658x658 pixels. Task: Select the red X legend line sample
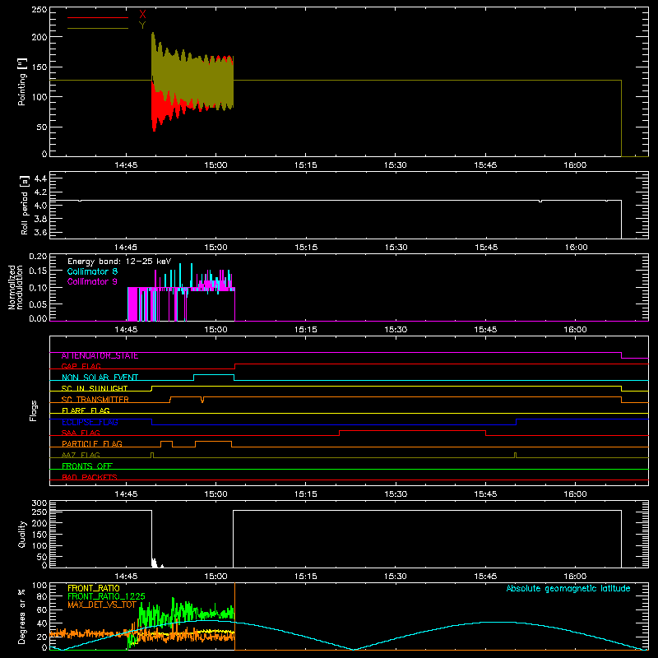[x=98, y=17]
